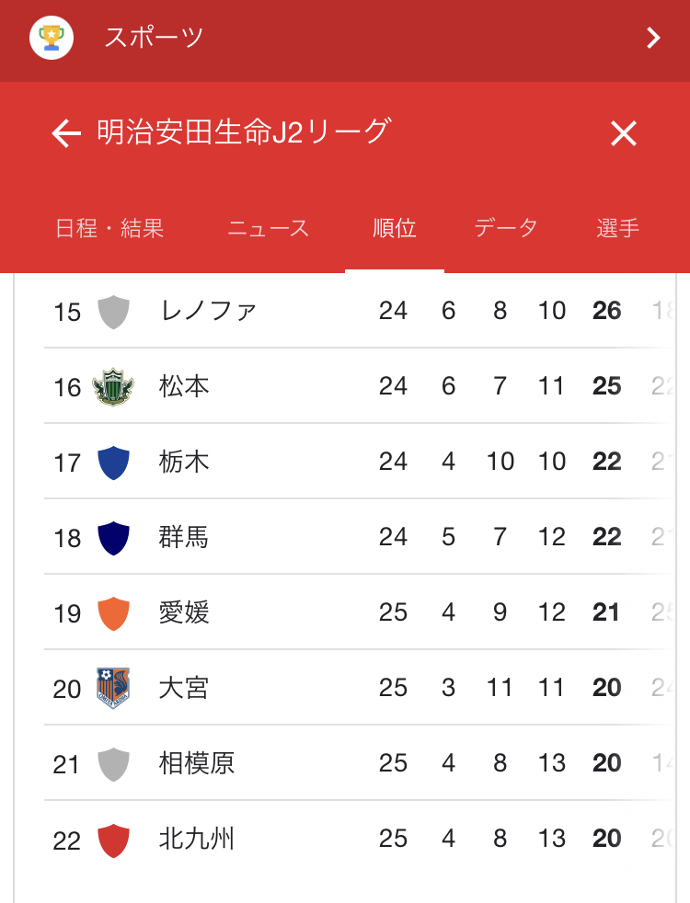Screen dimensions: 690x903
Task: Click the レノファ gray shield icon
Action: click(113, 312)
